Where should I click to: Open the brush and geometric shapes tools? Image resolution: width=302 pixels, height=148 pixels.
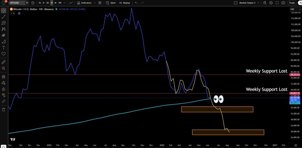coord(4,42)
